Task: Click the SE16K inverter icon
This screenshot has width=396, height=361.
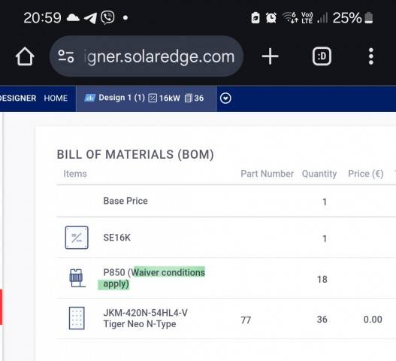Action: (77, 238)
